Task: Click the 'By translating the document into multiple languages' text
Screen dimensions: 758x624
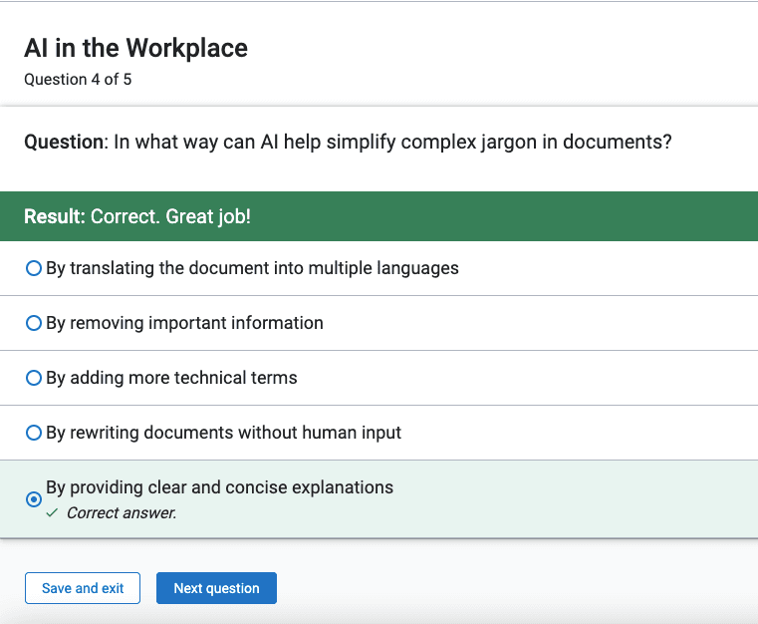Action: coord(252,268)
